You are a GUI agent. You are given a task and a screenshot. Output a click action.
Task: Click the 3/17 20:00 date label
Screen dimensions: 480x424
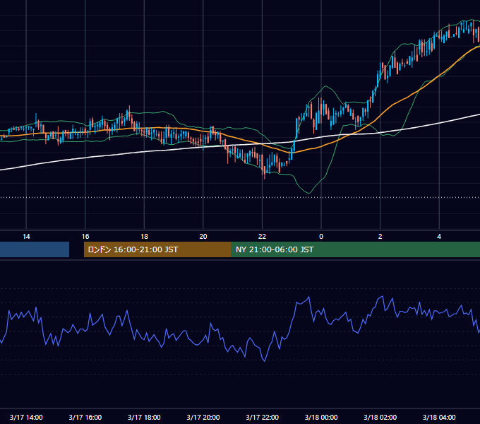(x=203, y=417)
